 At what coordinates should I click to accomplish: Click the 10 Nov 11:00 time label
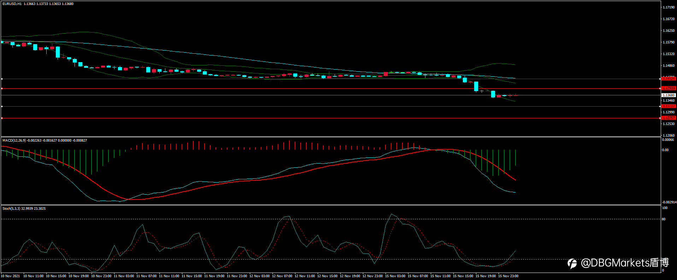[33, 276]
